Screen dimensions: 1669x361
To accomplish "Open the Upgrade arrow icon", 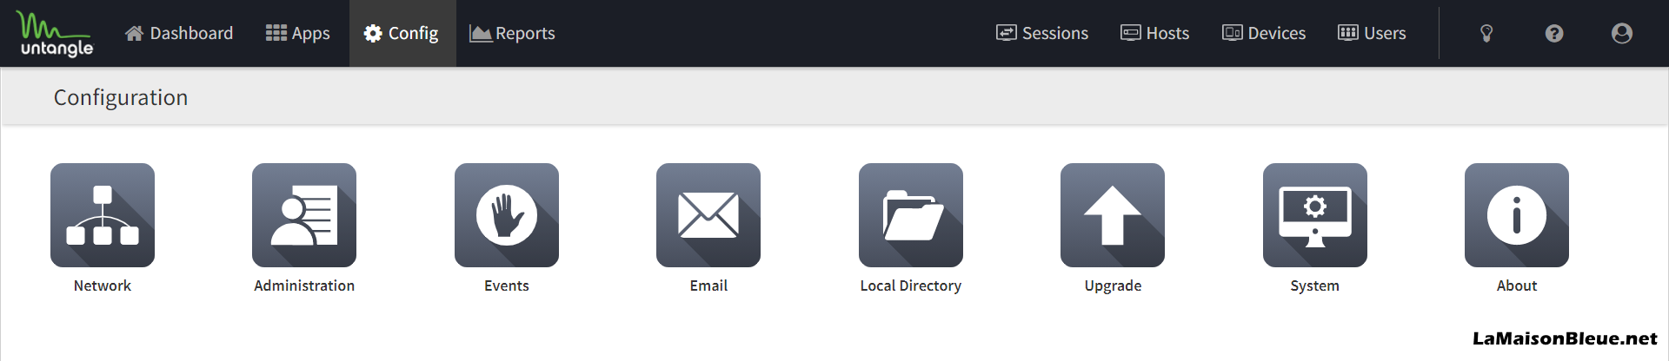I will point(1113,215).
